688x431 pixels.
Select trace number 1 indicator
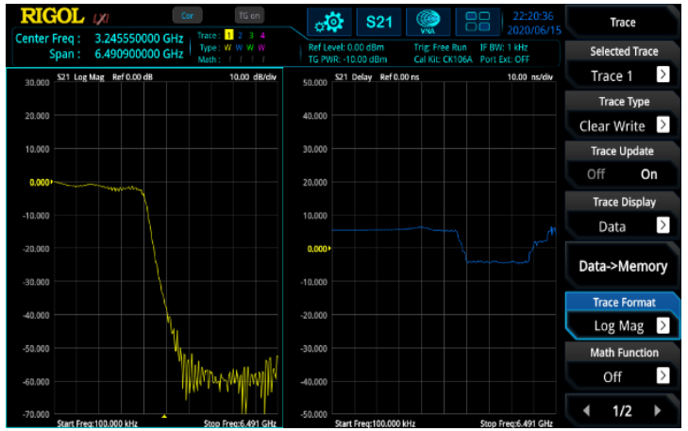coord(228,35)
